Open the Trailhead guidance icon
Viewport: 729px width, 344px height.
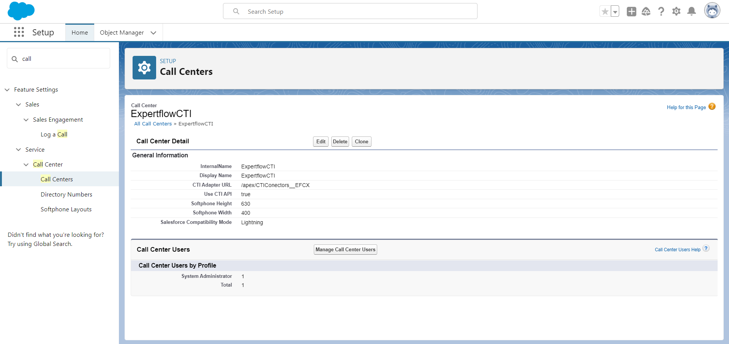point(646,11)
